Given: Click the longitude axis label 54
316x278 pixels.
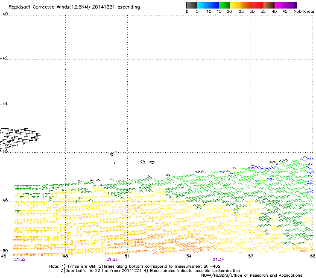Looking at the screenshot, I should coord(189,256).
